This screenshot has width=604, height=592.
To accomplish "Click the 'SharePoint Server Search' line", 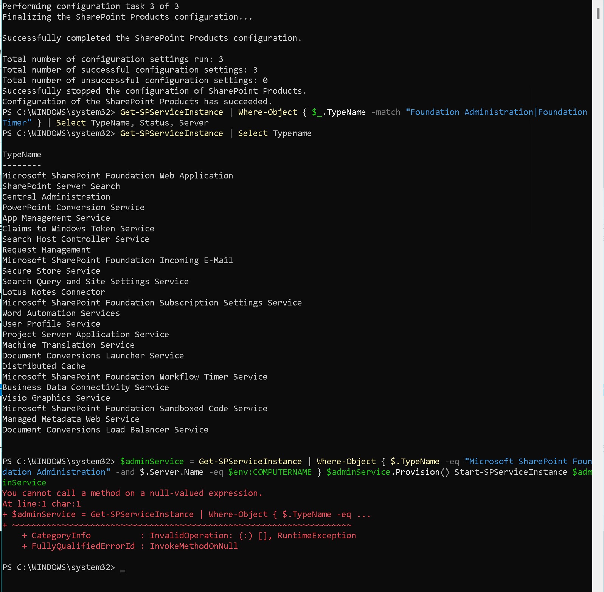I will [x=61, y=186].
